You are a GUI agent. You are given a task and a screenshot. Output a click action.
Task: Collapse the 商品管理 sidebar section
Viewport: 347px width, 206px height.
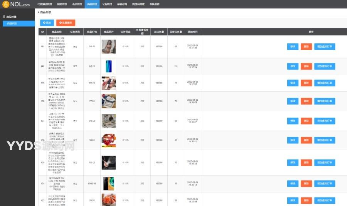coord(4,17)
